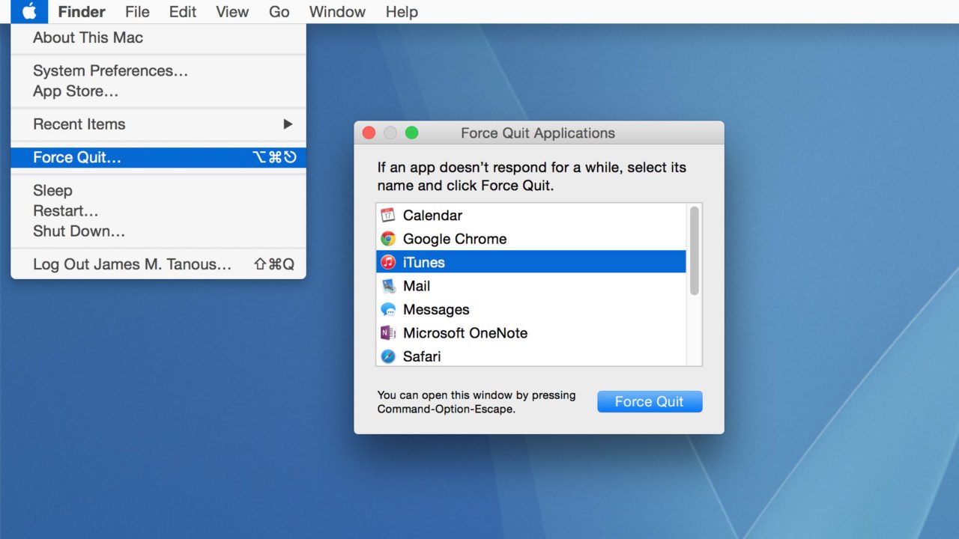Click the Safari icon in the list
959x539 pixels.
[389, 356]
